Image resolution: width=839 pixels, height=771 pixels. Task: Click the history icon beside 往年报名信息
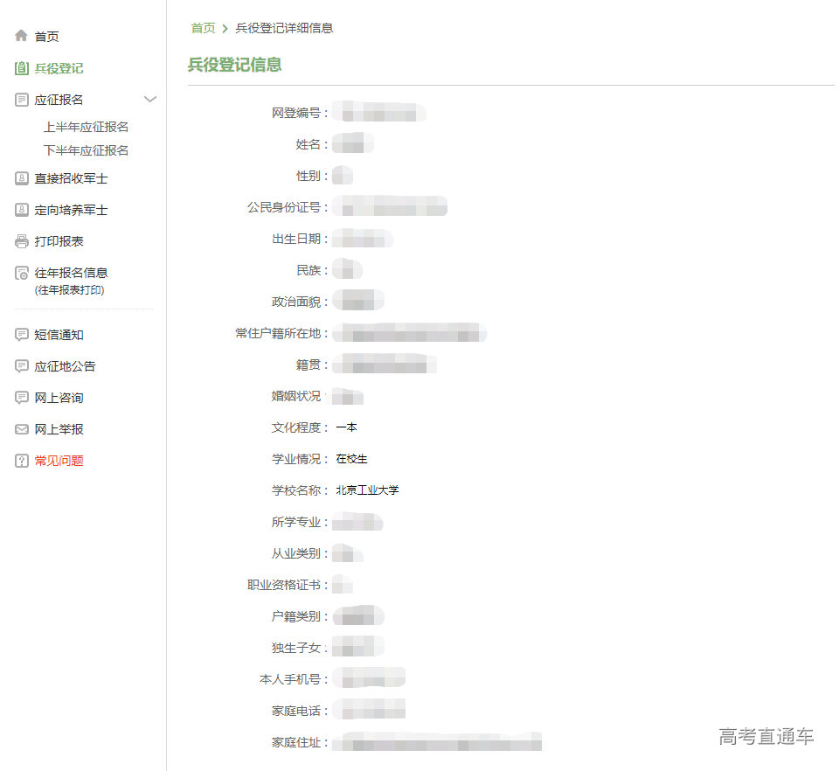point(22,274)
